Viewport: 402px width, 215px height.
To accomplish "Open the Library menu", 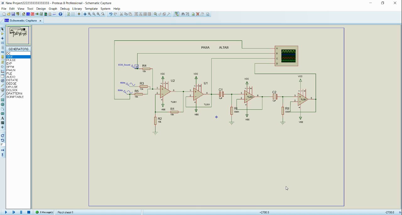I will [x=77, y=9].
